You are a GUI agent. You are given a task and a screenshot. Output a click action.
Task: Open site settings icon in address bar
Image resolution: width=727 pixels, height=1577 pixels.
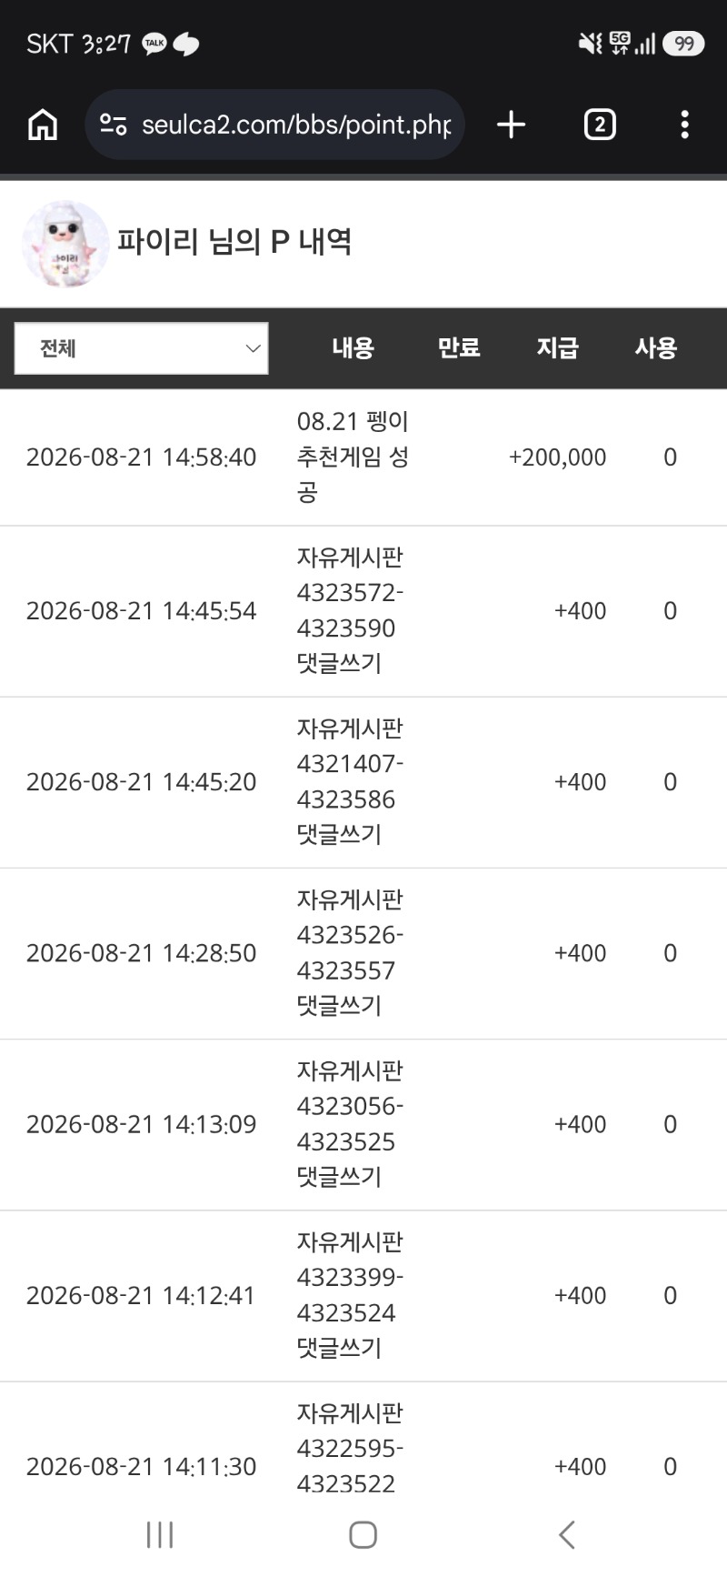pos(114,125)
